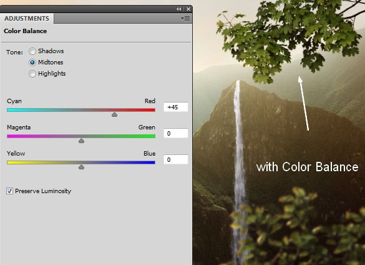Click the Cyan-Red slider handle
The width and height of the screenshot is (365, 265).
114,114
